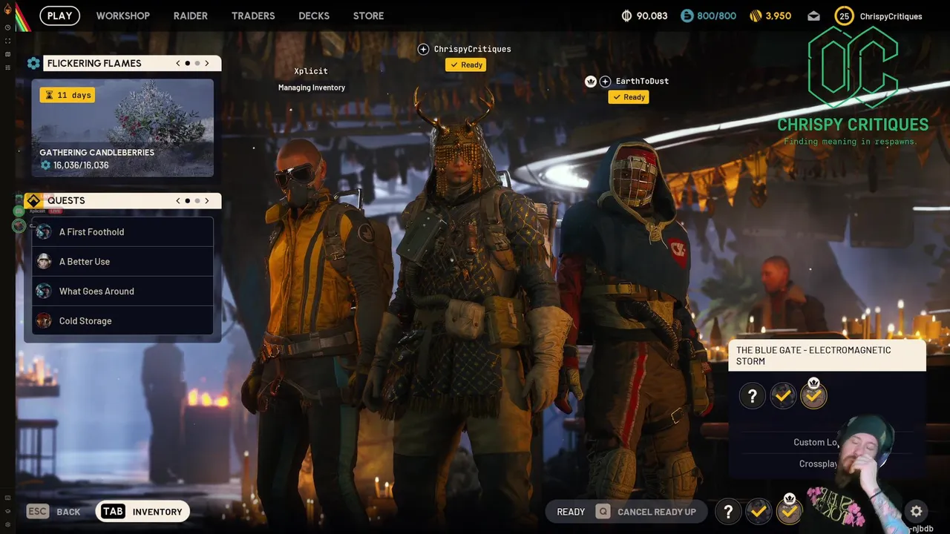
Task: Click the uncrowned checkmark avatar in Blue Gate panel
Action: click(783, 395)
